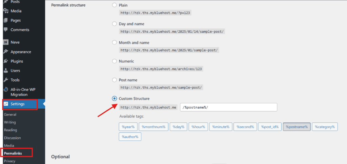Open Media settings submenu item
347x164 pixels.
(x=9, y=146)
